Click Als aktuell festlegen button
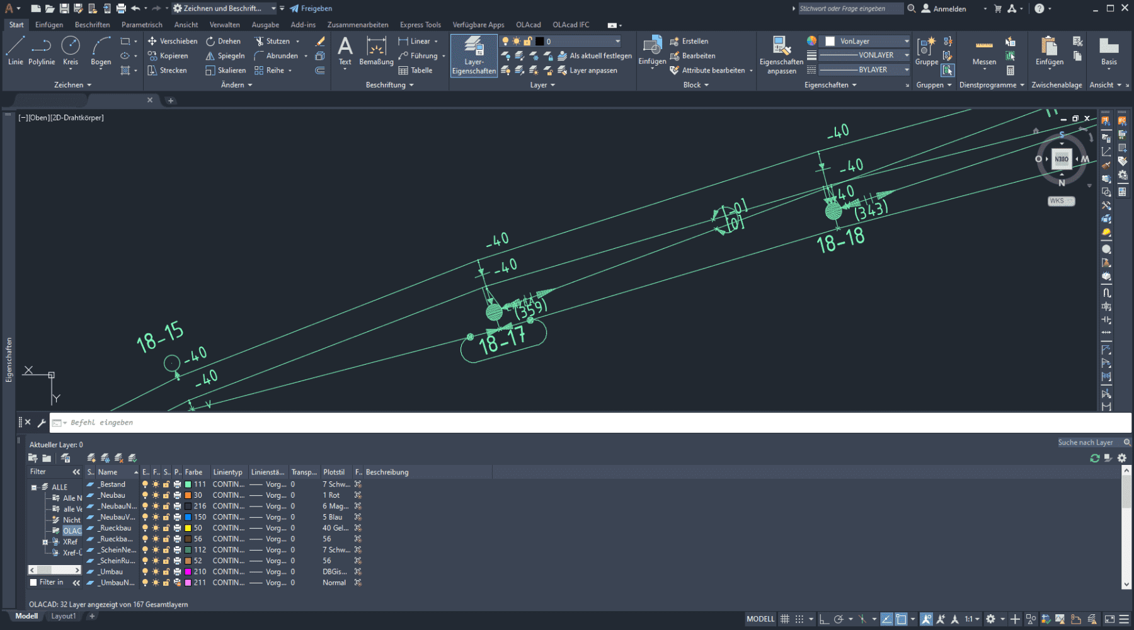Screen dimensions: 1134x630 coord(594,55)
